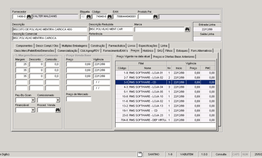Viewport: 262px width, 158px height.
Task: Open Multiplas Embalagens tab
Action: click(x=75, y=46)
